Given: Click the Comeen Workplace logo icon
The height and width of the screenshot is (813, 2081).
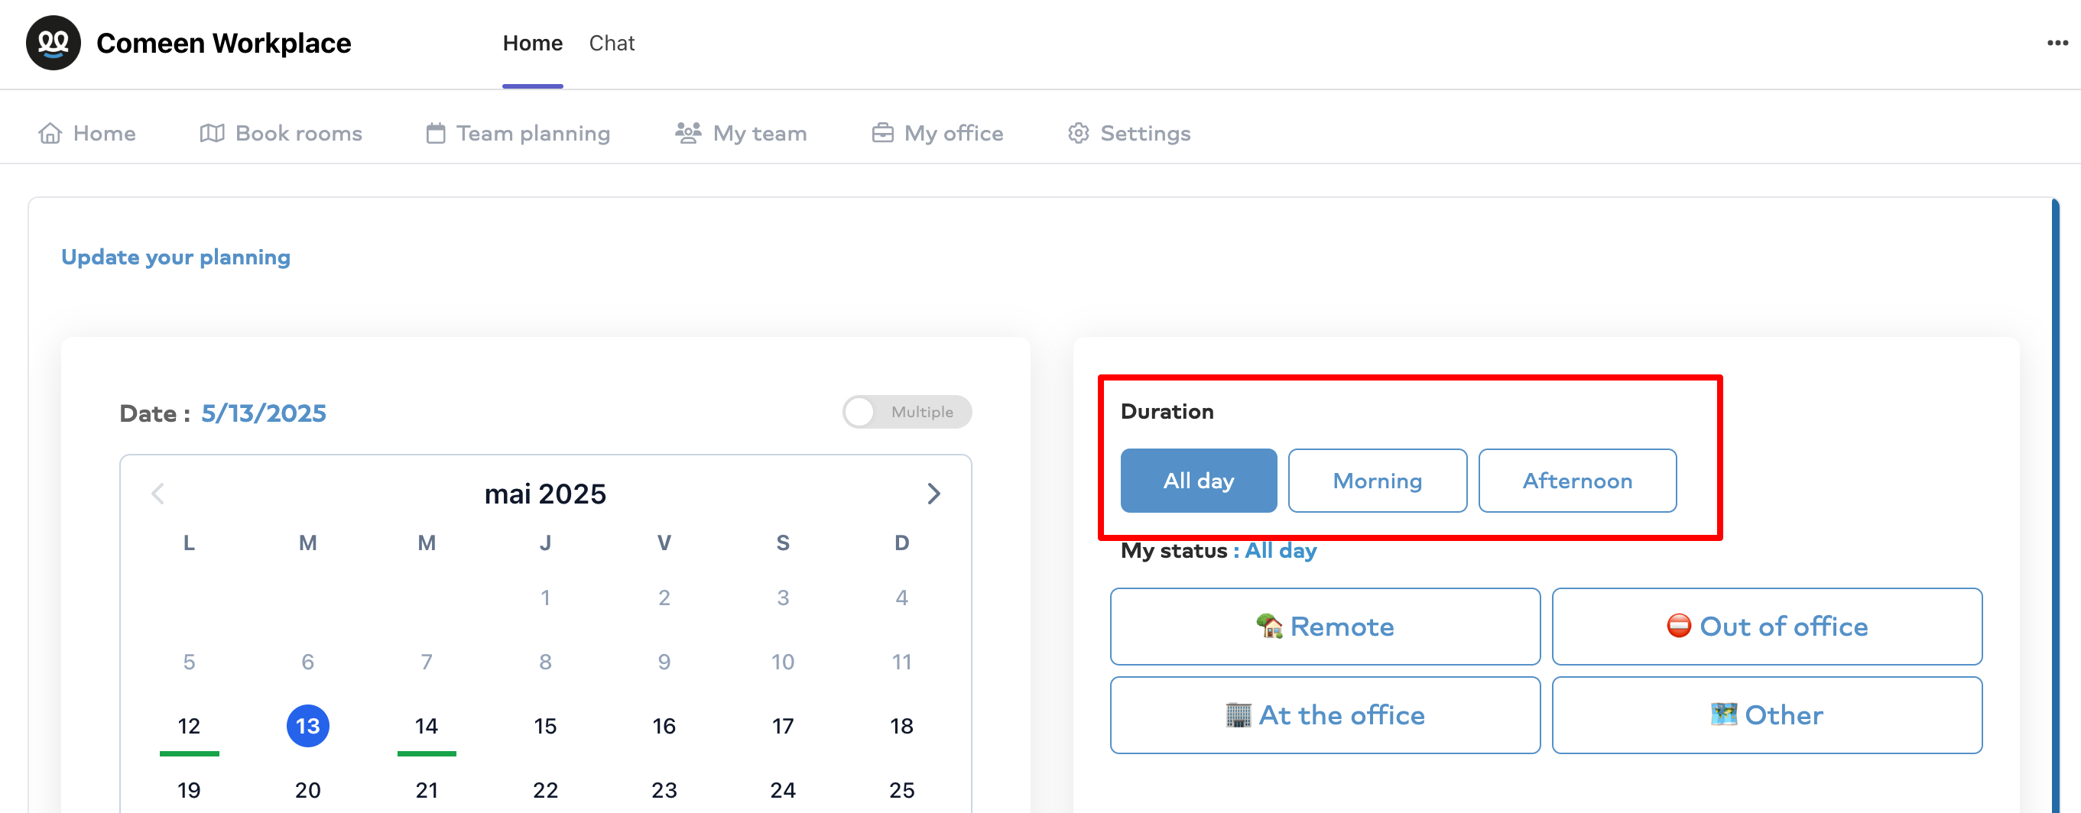Looking at the screenshot, I should click(x=54, y=43).
